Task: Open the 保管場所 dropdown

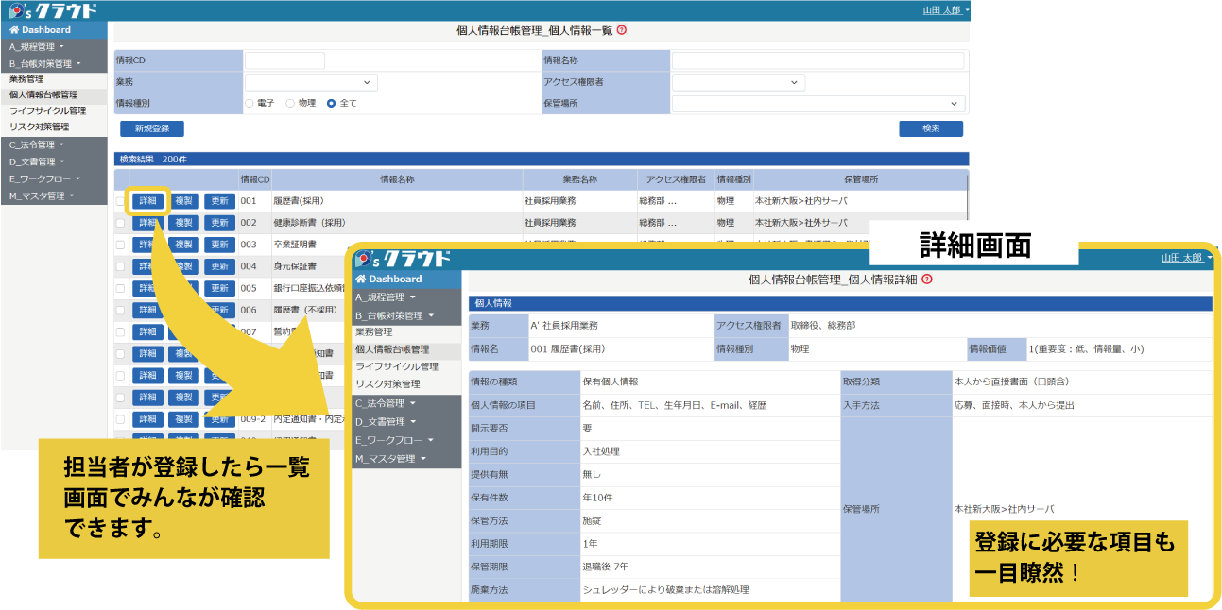Action: click(818, 104)
